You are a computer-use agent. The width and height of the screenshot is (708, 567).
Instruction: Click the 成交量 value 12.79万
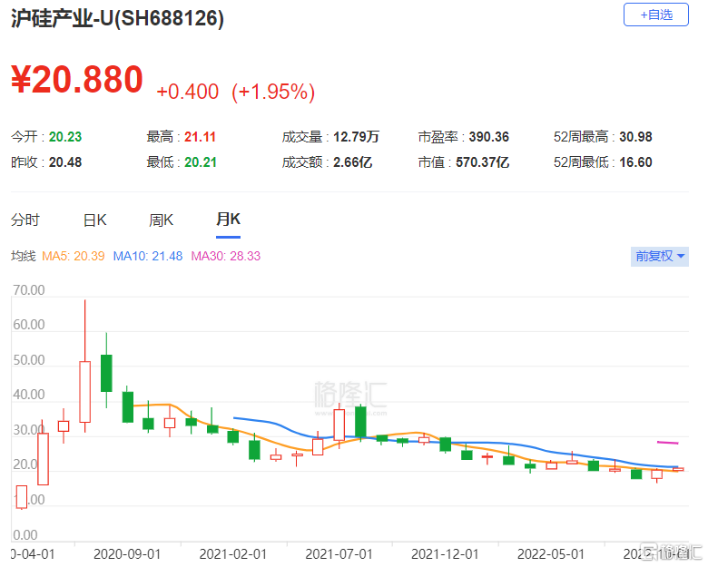(356, 137)
